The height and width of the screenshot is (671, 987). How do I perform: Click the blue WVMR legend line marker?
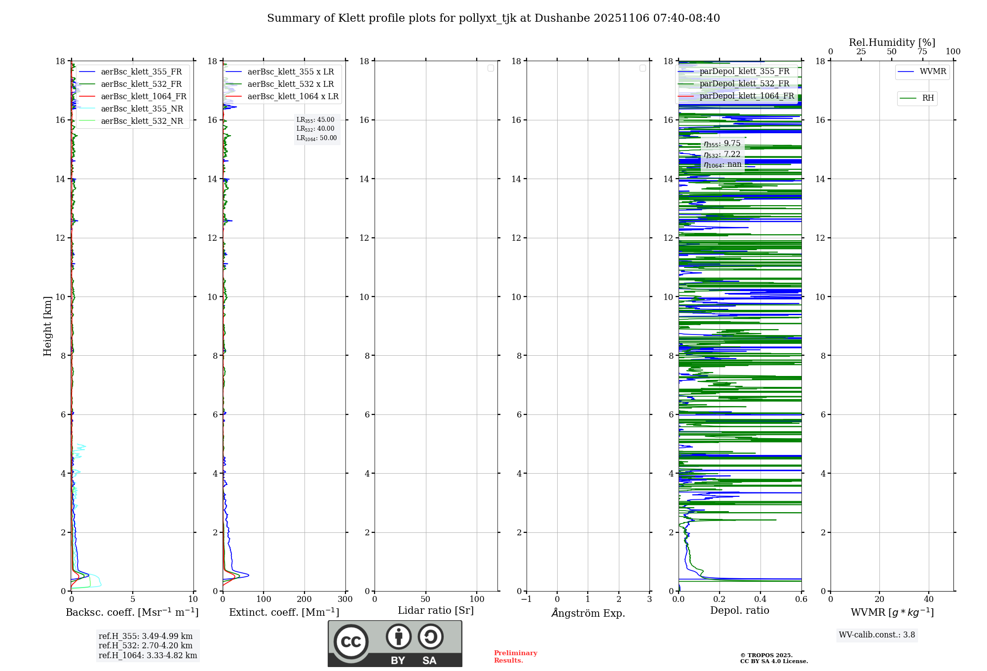click(x=906, y=72)
